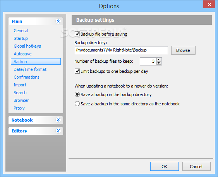Open Import settings page
This screenshot has height=177, width=218.
20,85
